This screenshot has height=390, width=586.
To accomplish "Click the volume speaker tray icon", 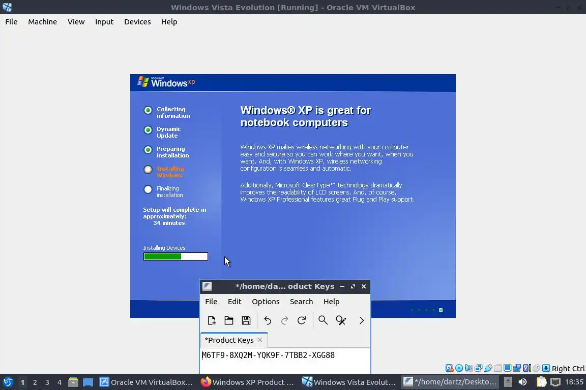I will pos(522,382).
